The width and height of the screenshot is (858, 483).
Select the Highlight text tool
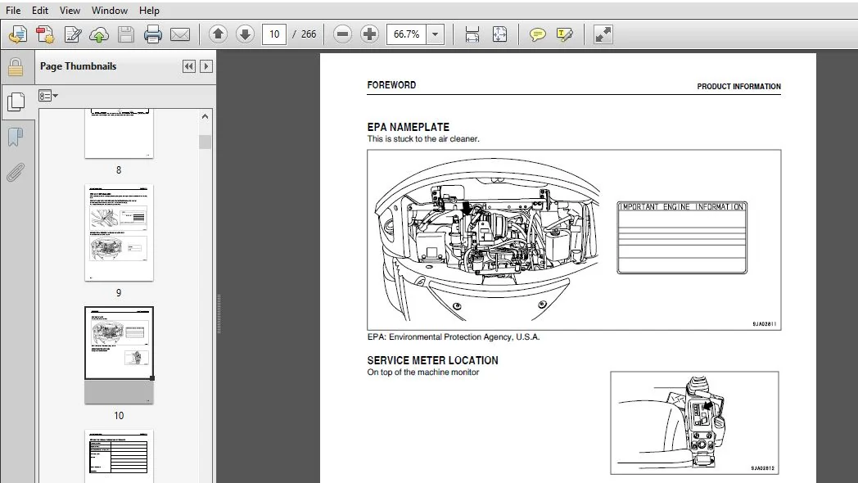(x=564, y=34)
